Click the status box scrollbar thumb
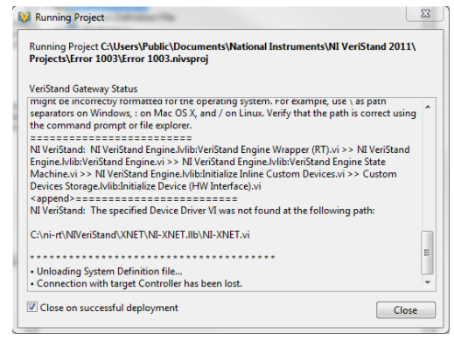 click(x=427, y=253)
